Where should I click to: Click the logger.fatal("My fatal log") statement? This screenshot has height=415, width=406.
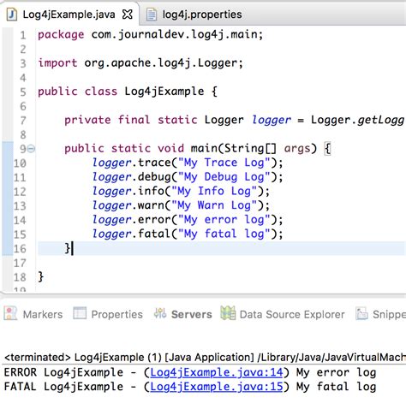click(x=187, y=234)
